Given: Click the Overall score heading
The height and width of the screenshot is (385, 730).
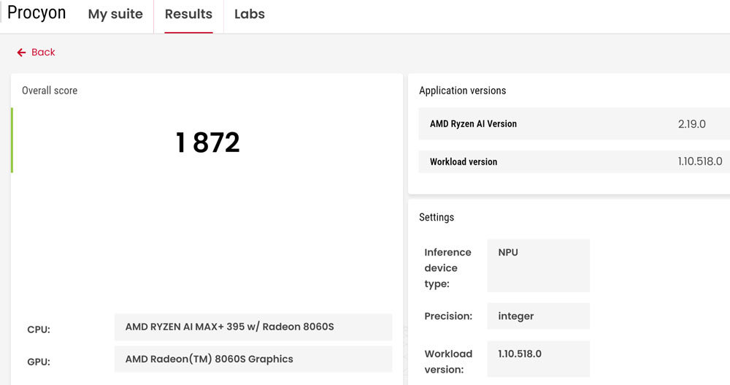Looking at the screenshot, I should pyautogui.click(x=50, y=91).
